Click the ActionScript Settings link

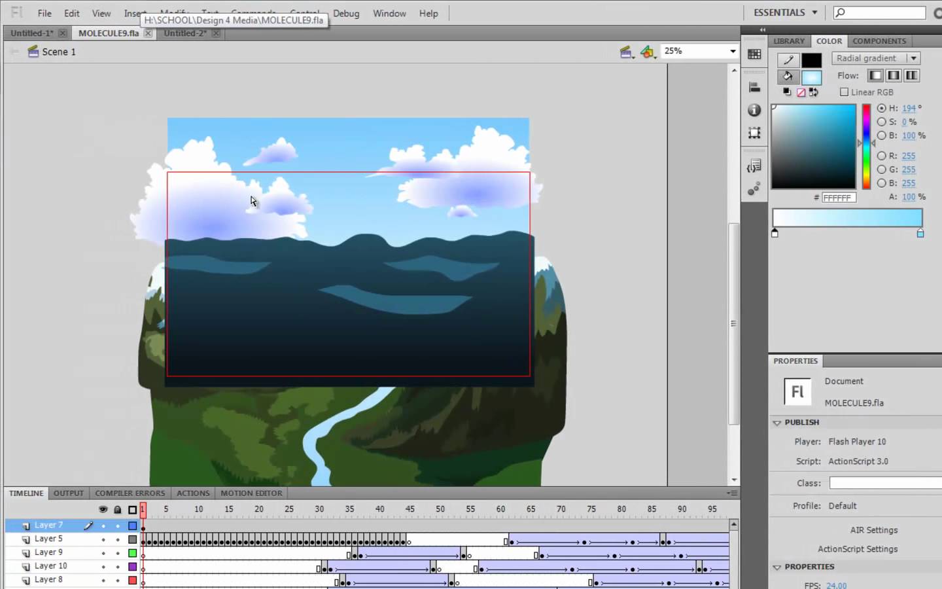[x=857, y=549]
